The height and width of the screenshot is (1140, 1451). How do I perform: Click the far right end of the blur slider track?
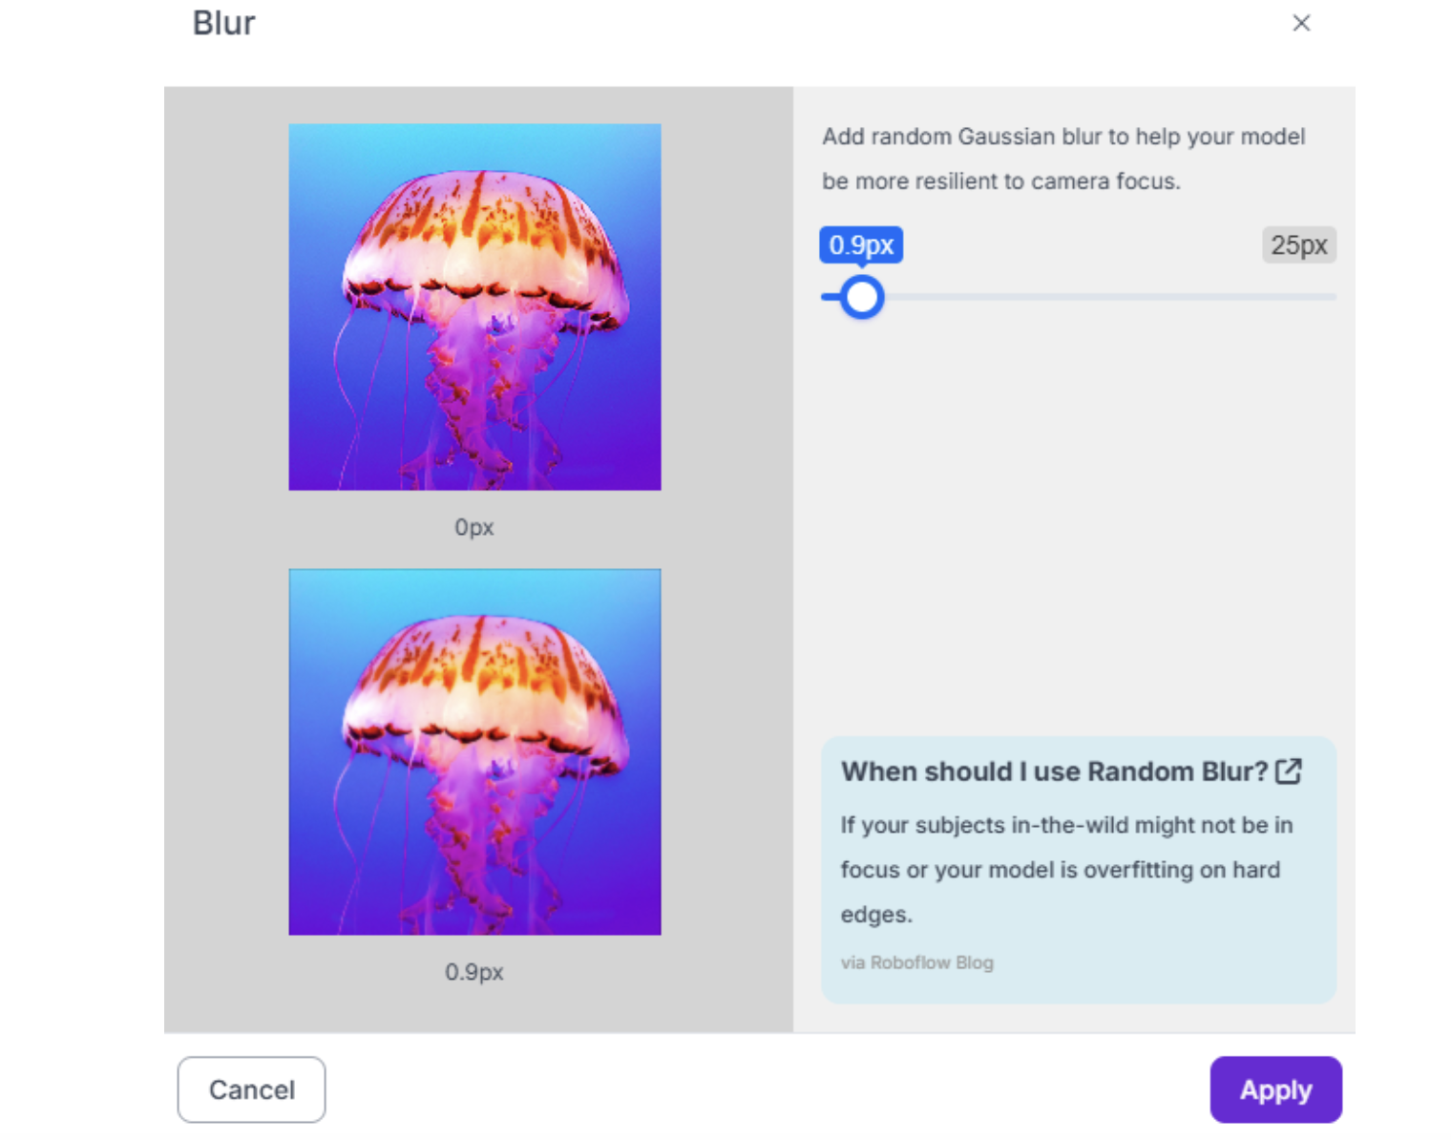[1332, 297]
